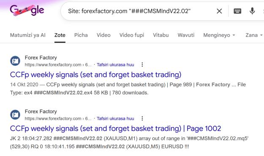Open the Video fupi tab
This screenshot has height=156, width=264.
(x=132, y=35)
